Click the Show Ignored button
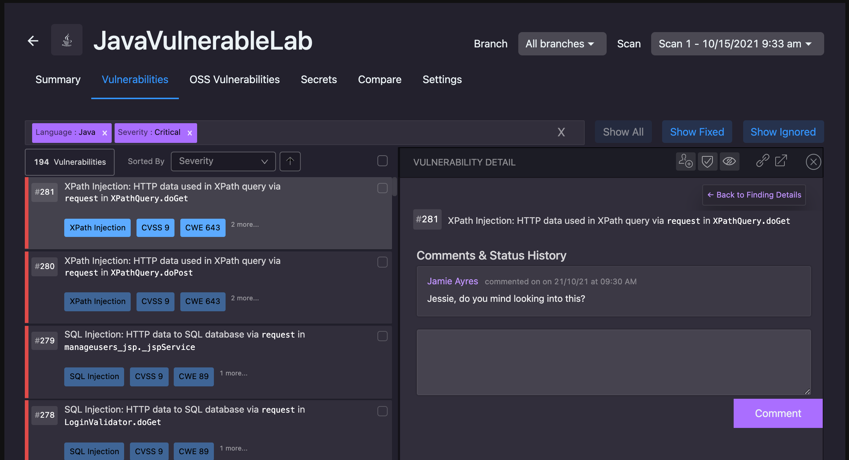849x460 pixels. 783,132
